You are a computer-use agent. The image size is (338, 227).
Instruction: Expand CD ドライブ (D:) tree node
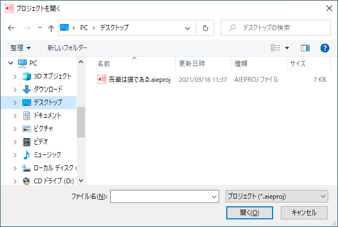(15, 182)
